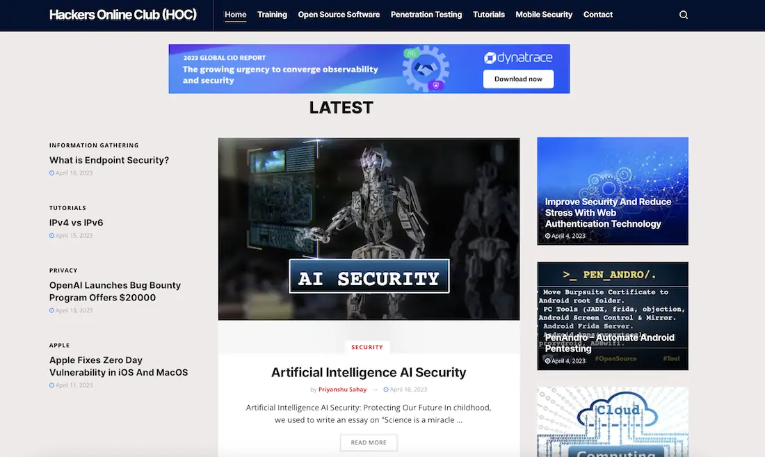The image size is (765, 457).
Task: Select the red SECURITY category tag
Action: click(367, 347)
